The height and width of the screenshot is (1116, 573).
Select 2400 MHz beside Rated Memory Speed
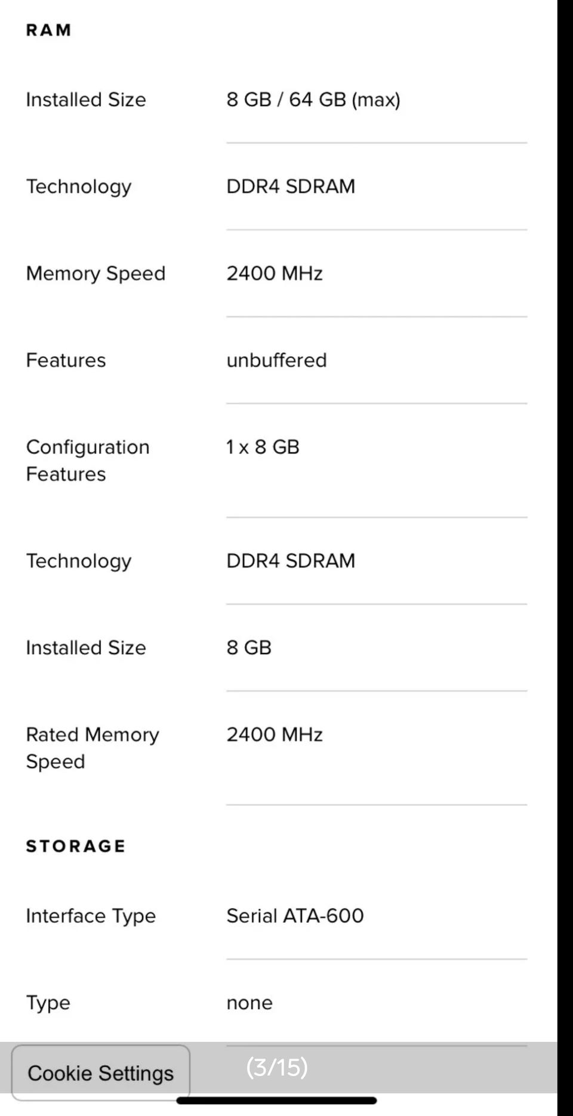pyautogui.click(x=275, y=734)
